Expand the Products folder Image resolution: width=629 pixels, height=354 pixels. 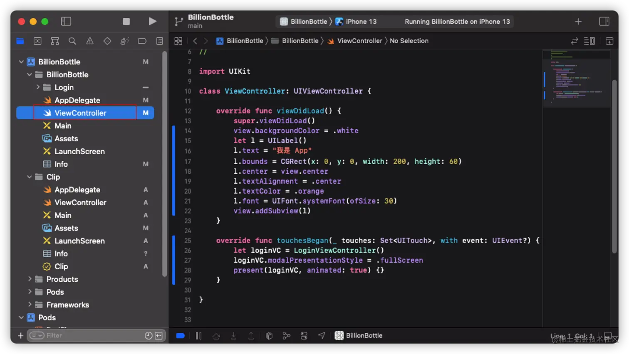click(30, 279)
